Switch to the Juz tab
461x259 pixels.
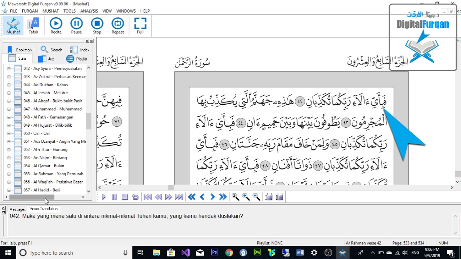[x=46, y=59]
